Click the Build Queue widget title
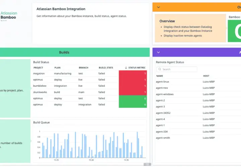The width and height of the screenshot is (241, 167). tap(42, 122)
